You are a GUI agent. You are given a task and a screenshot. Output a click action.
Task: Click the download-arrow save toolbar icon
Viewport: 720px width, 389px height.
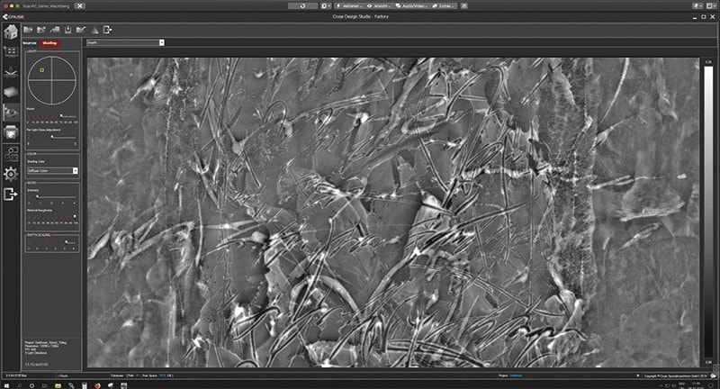click(68, 30)
